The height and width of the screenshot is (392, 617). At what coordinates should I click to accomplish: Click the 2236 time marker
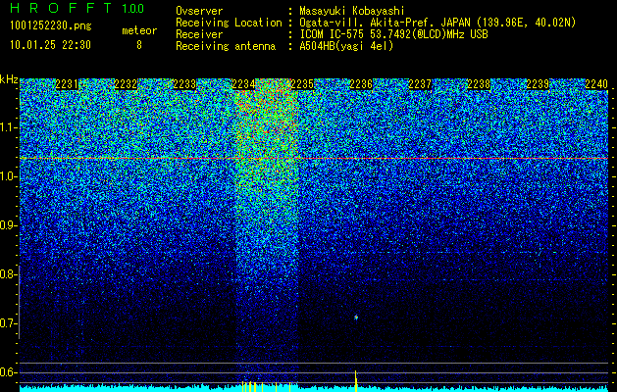coord(361,84)
